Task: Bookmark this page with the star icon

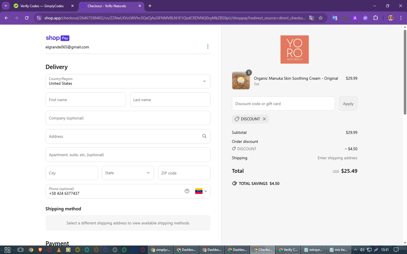Action: click(x=321, y=18)
